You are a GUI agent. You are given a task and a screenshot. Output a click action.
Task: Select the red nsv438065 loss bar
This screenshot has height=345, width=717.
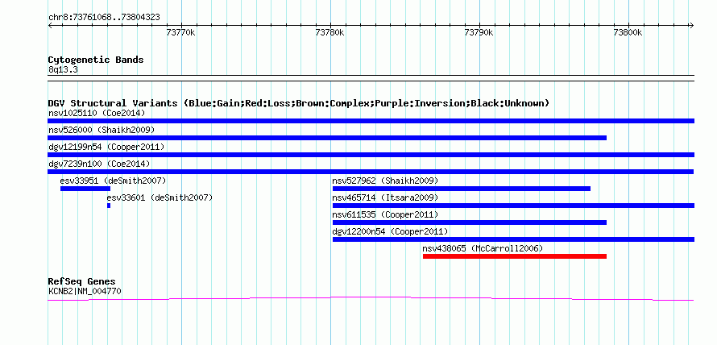515,256
